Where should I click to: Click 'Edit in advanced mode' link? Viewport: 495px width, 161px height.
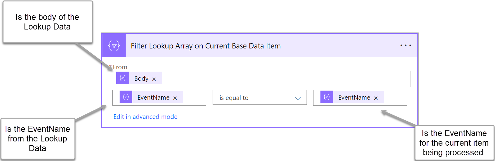pyautogui.click(x=145, y=117)
